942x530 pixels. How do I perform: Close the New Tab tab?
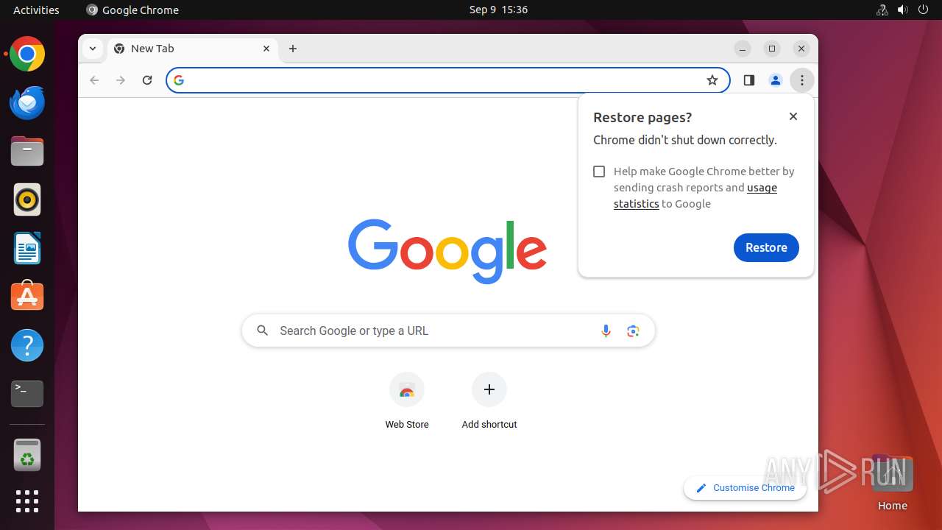pyautogui.click(x=266, y=49)
